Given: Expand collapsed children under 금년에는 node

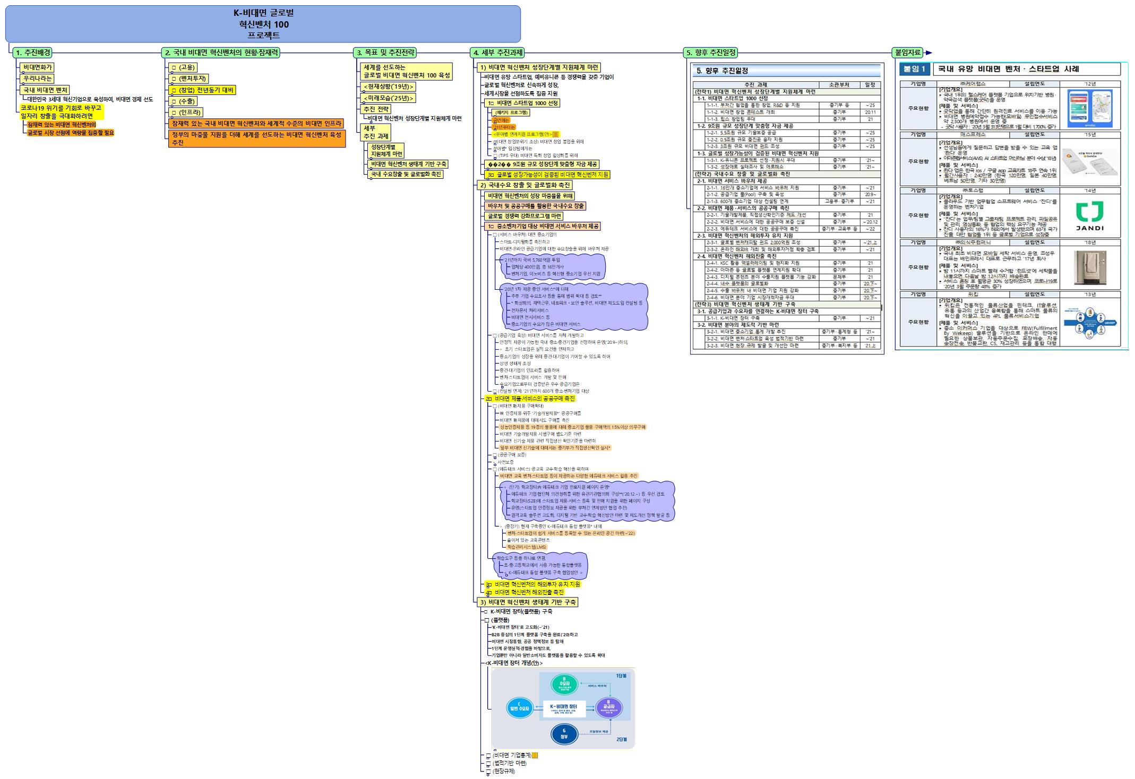Looking at the screenshot, I should [x=495, y=124].
